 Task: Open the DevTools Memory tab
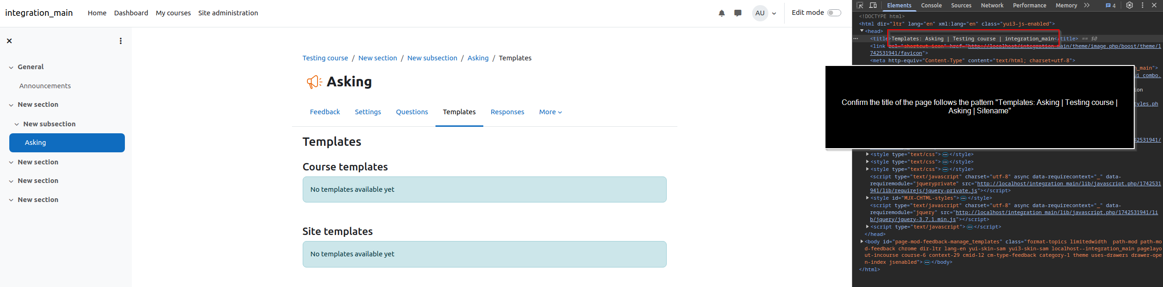pos(1066,6)
